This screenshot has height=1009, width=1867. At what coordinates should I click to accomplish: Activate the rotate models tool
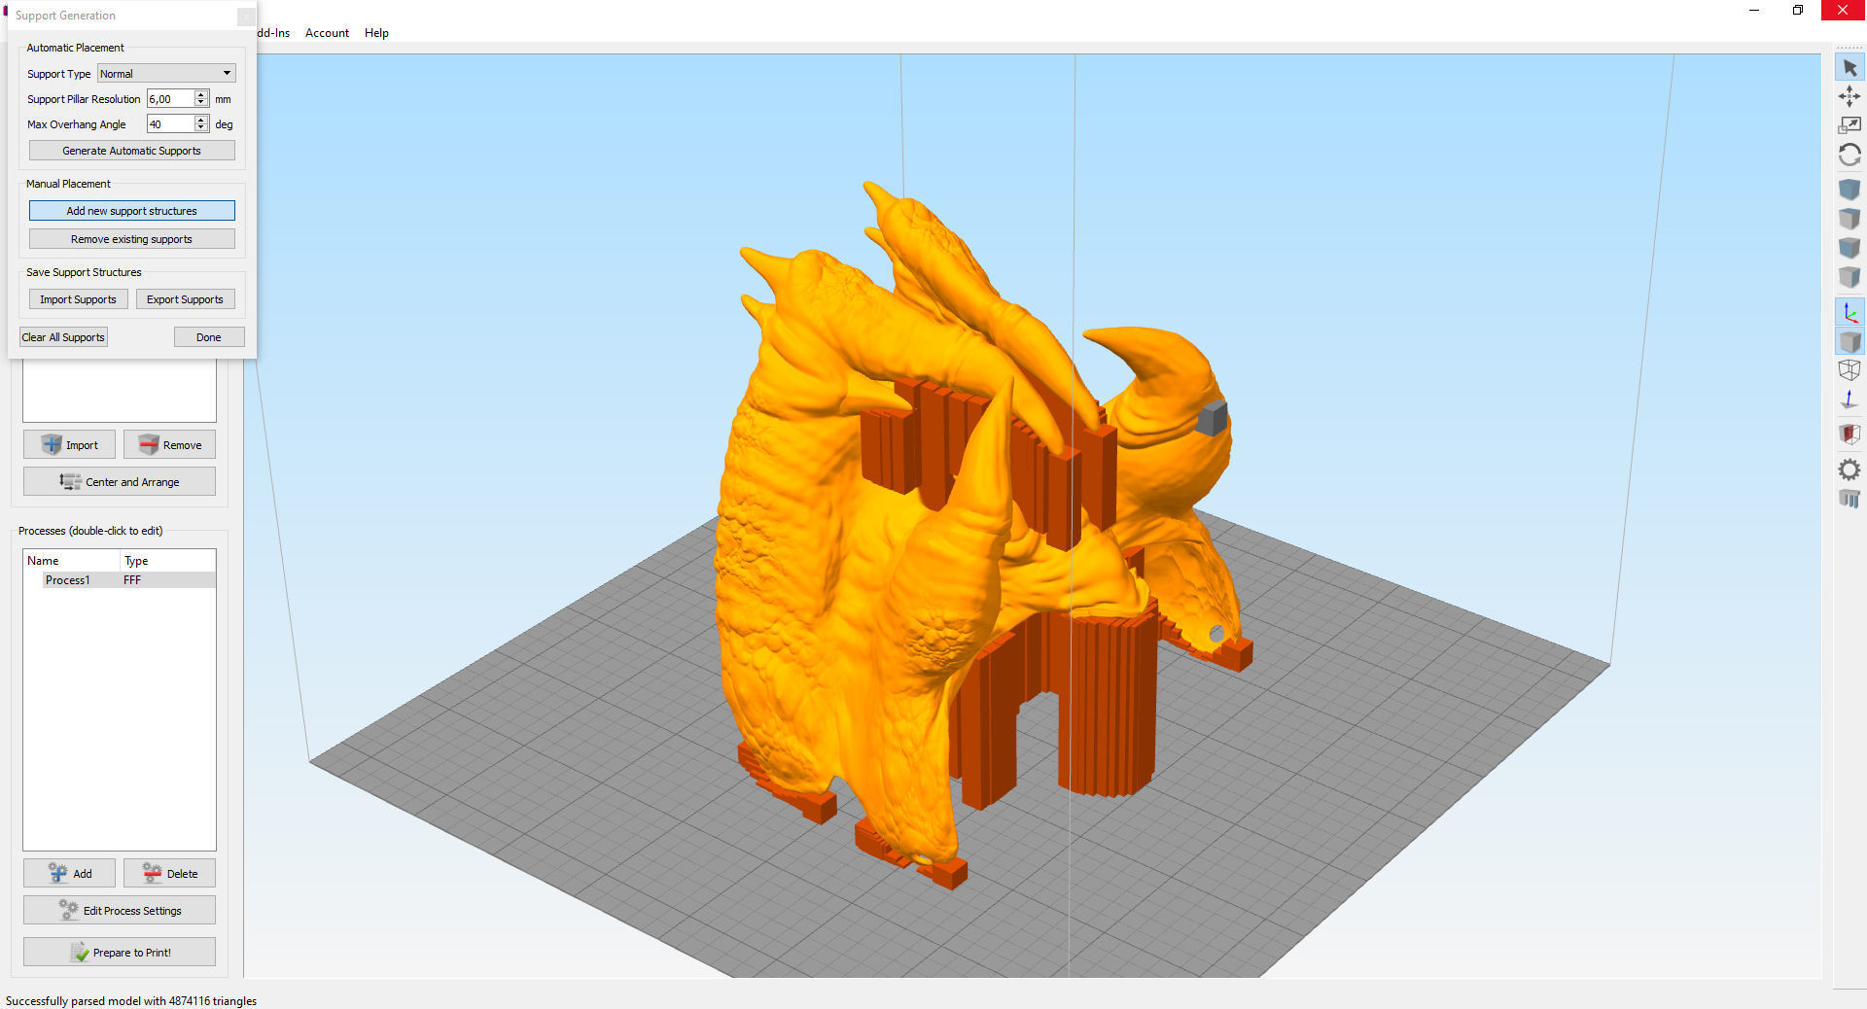(1849, 155)
